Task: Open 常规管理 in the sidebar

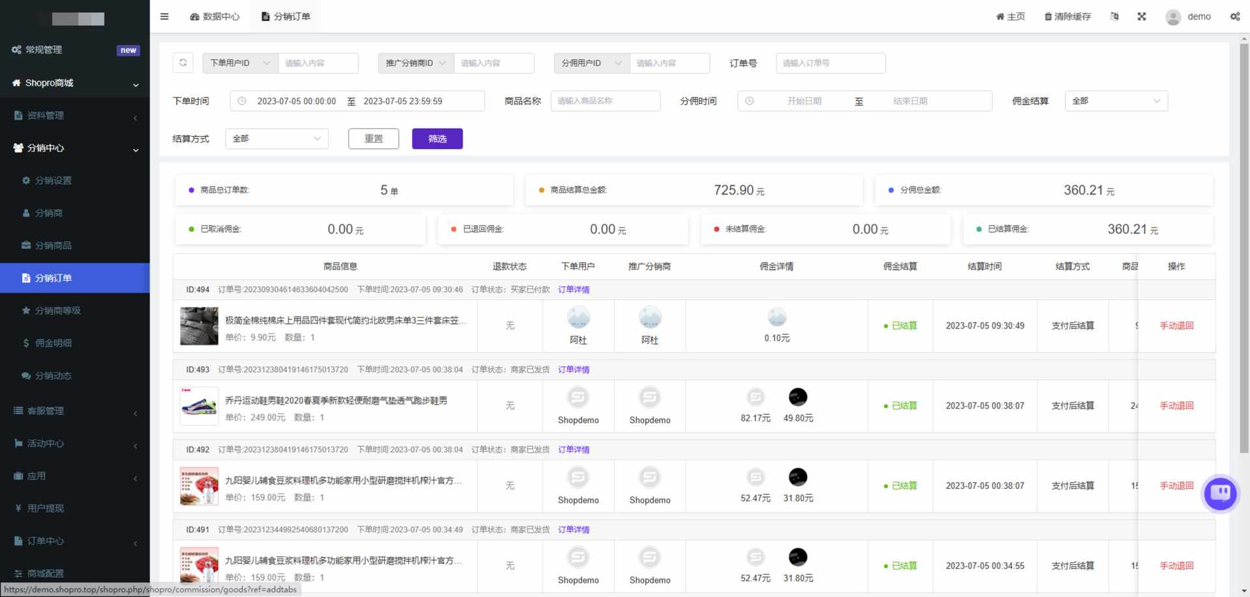Action: (75, 49)
